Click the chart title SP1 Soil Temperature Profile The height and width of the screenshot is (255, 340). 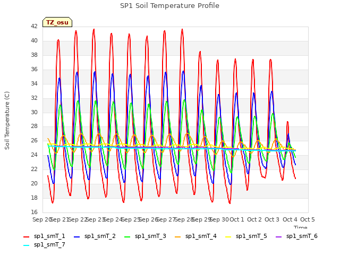click(169, 6)
